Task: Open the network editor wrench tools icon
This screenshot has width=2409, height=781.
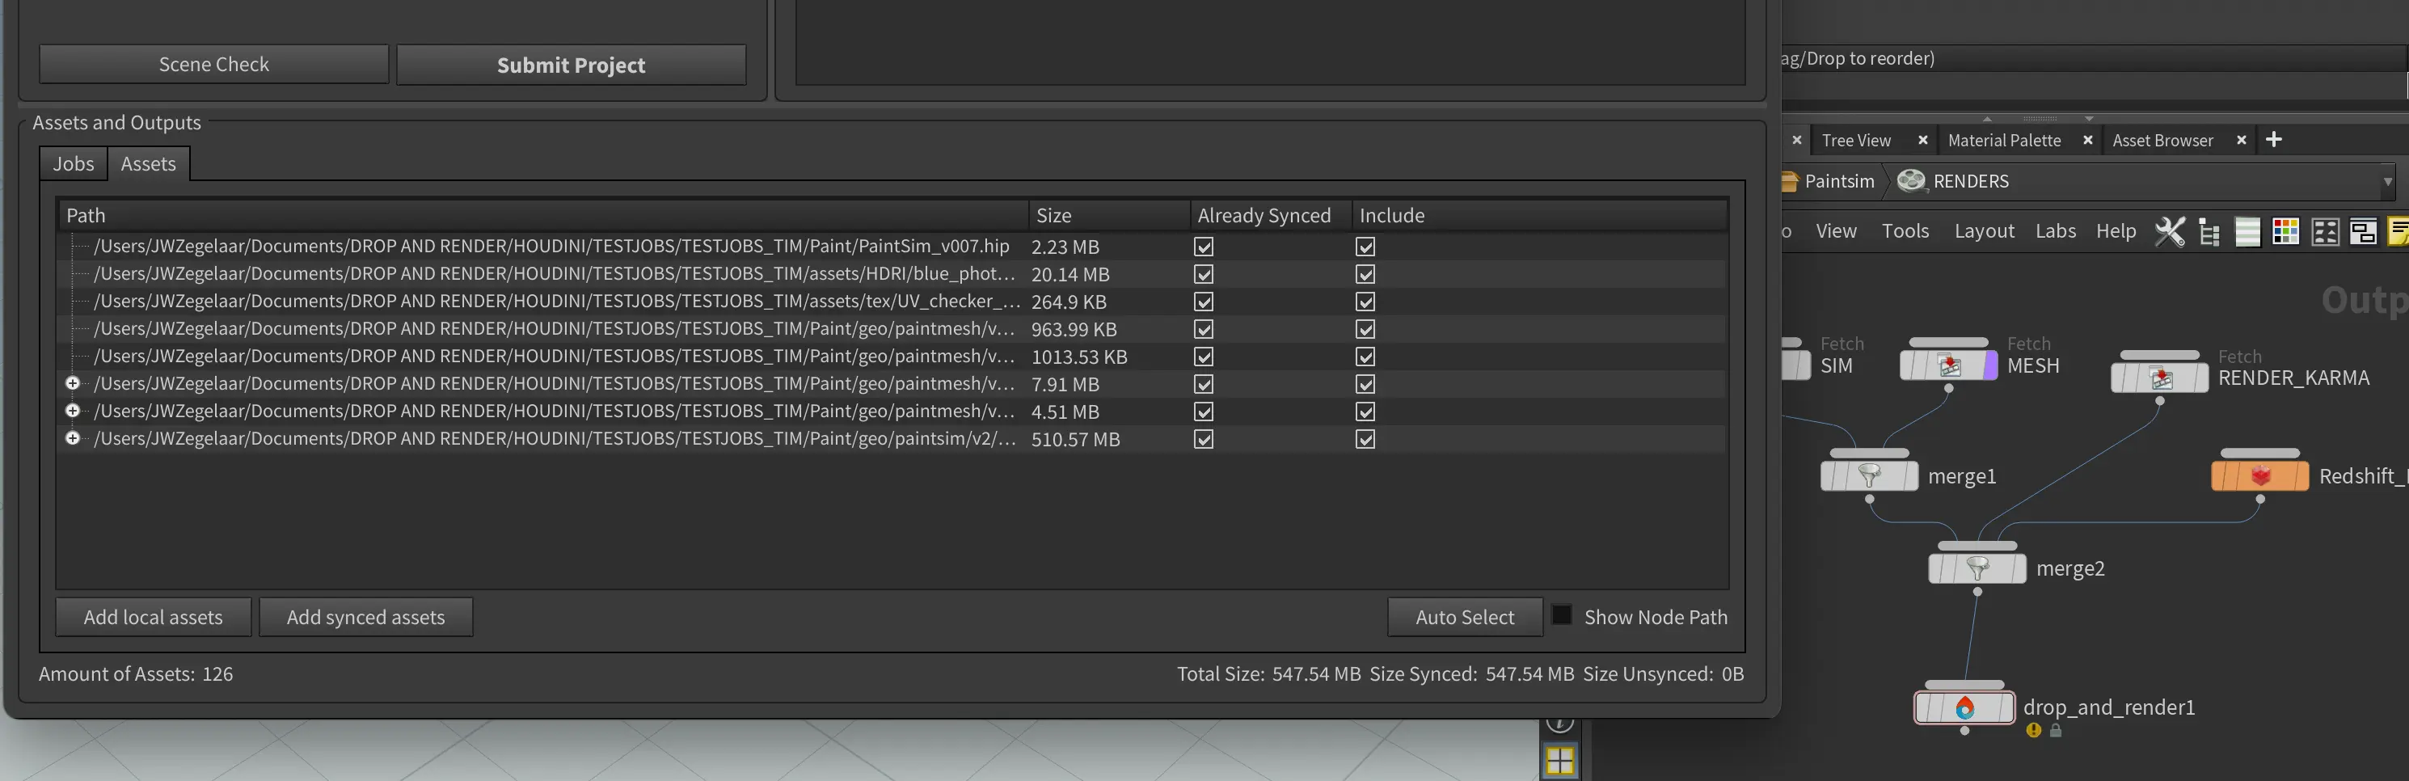Action: pos(2170,231)
